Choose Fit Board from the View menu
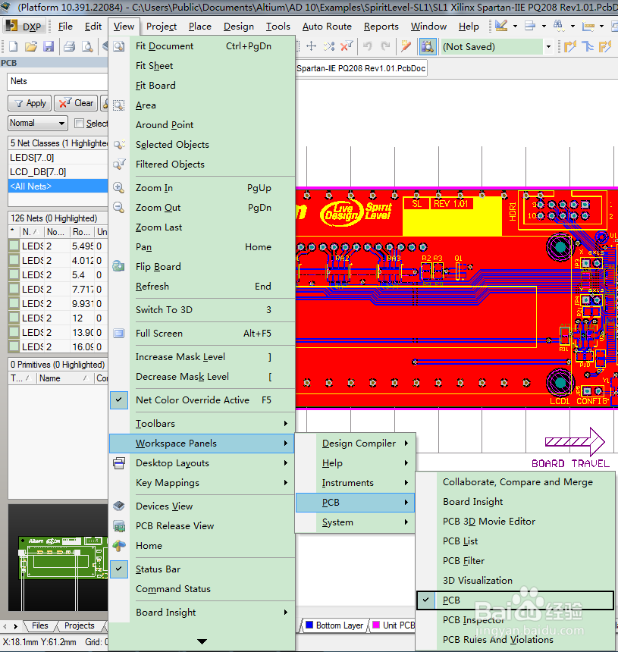The width and height of the screenshot is (618, 652). [202, 85]
